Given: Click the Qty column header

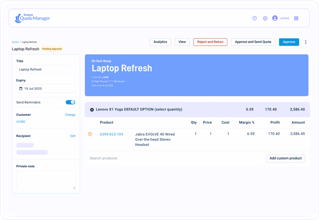Looking at the screenshot, I should click(194, 122).
